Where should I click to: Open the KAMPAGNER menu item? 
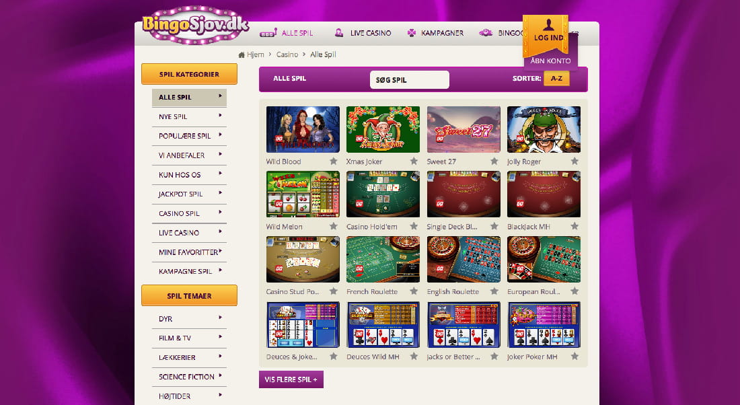pyautogui.click(x=442, y=33)
